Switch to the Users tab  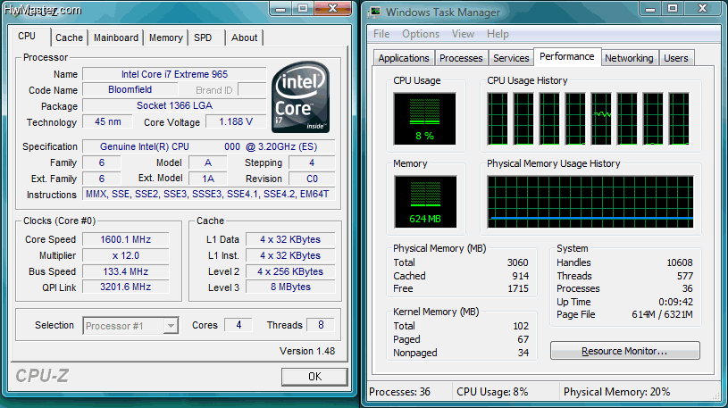(x=676, y=58)
